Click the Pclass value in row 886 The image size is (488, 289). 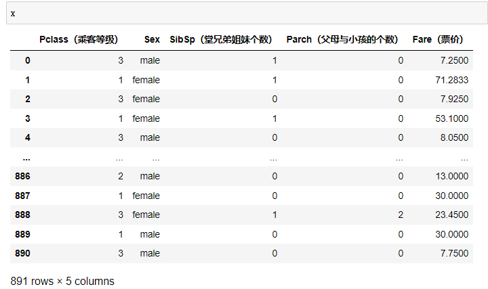point(121,176)
